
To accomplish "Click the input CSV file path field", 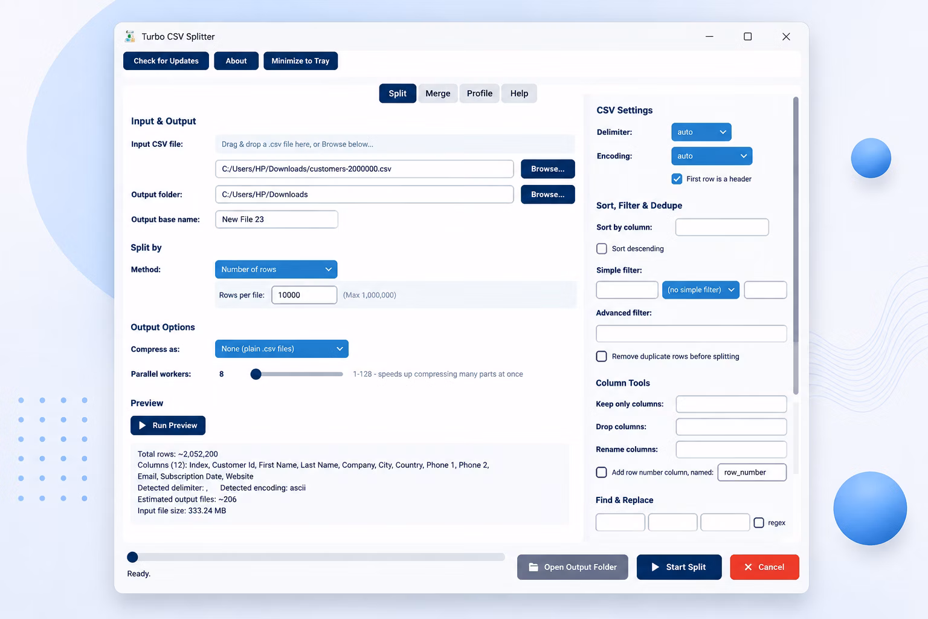I will [x=364, y=169].
